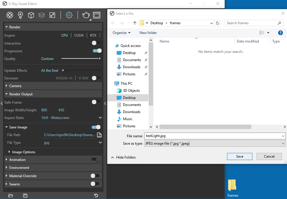Open the Geometry cube icon

pyautogui.click(x=31, y=15)
